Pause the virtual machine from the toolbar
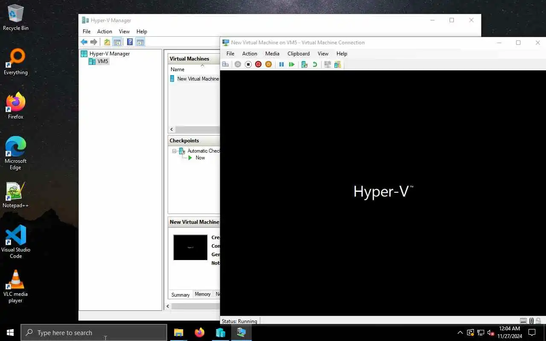This screenshot has width=546, height=341. (x=282, y=64)
